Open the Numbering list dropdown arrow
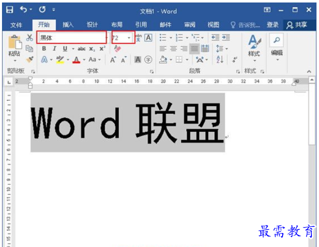Viewport: 319px width, 247px height. point(187,38)
